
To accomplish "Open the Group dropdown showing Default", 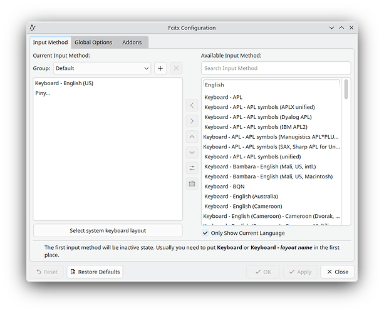I will coord(102,68).
